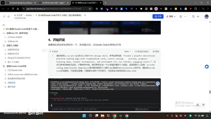The height and width of the screenshot is (119, 211).
Task: Select the 03-使用Claude Code开发个人 browser tab
Action: coord(86,3)
